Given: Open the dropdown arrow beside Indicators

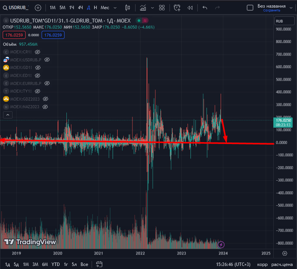Looking at the screenshot, I should tap(153, 8).
